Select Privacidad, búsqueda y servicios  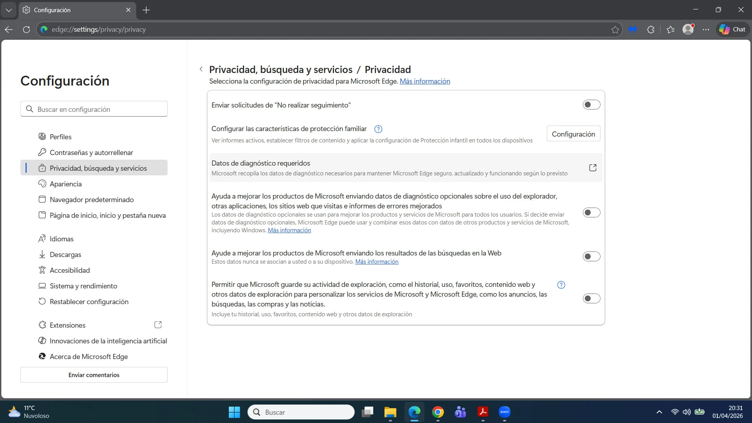tap(94, 168)
